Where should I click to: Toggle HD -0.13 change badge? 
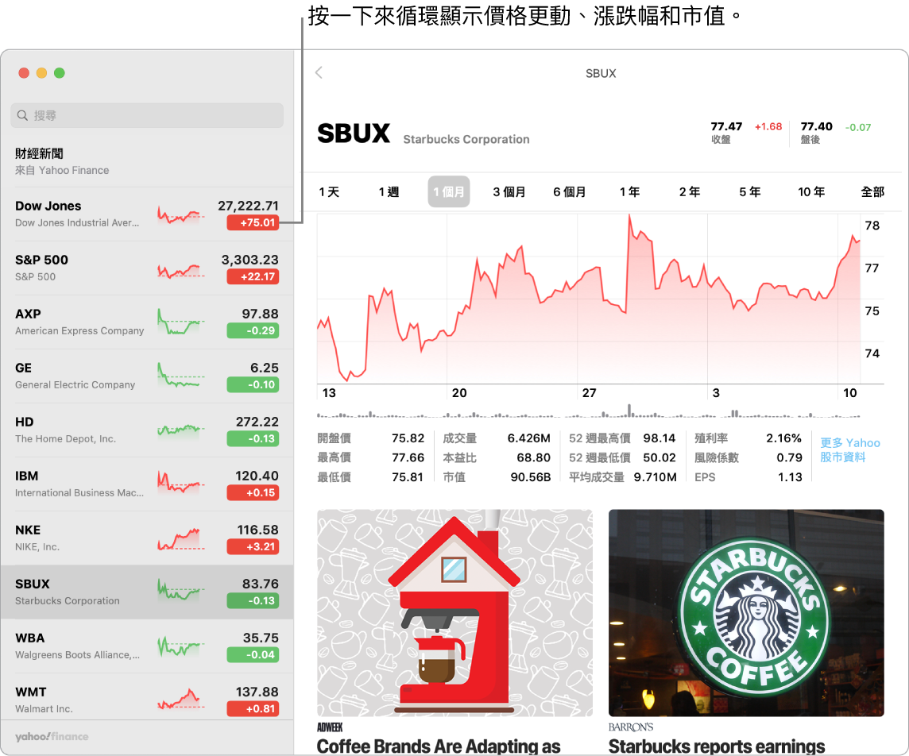(x=253, y=438)
